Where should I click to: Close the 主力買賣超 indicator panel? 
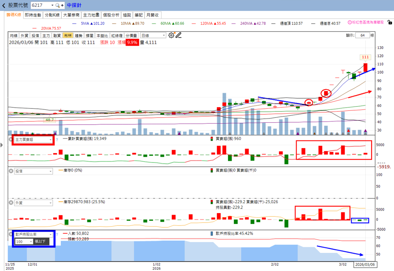pyautogui.click(x=11, y=139)
